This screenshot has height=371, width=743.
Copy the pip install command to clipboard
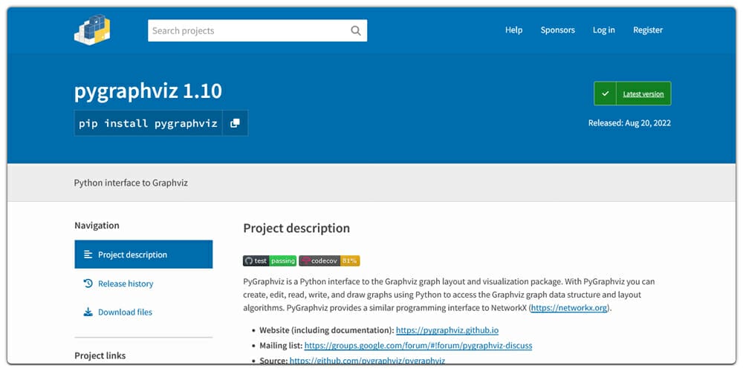tap(235, 123)
